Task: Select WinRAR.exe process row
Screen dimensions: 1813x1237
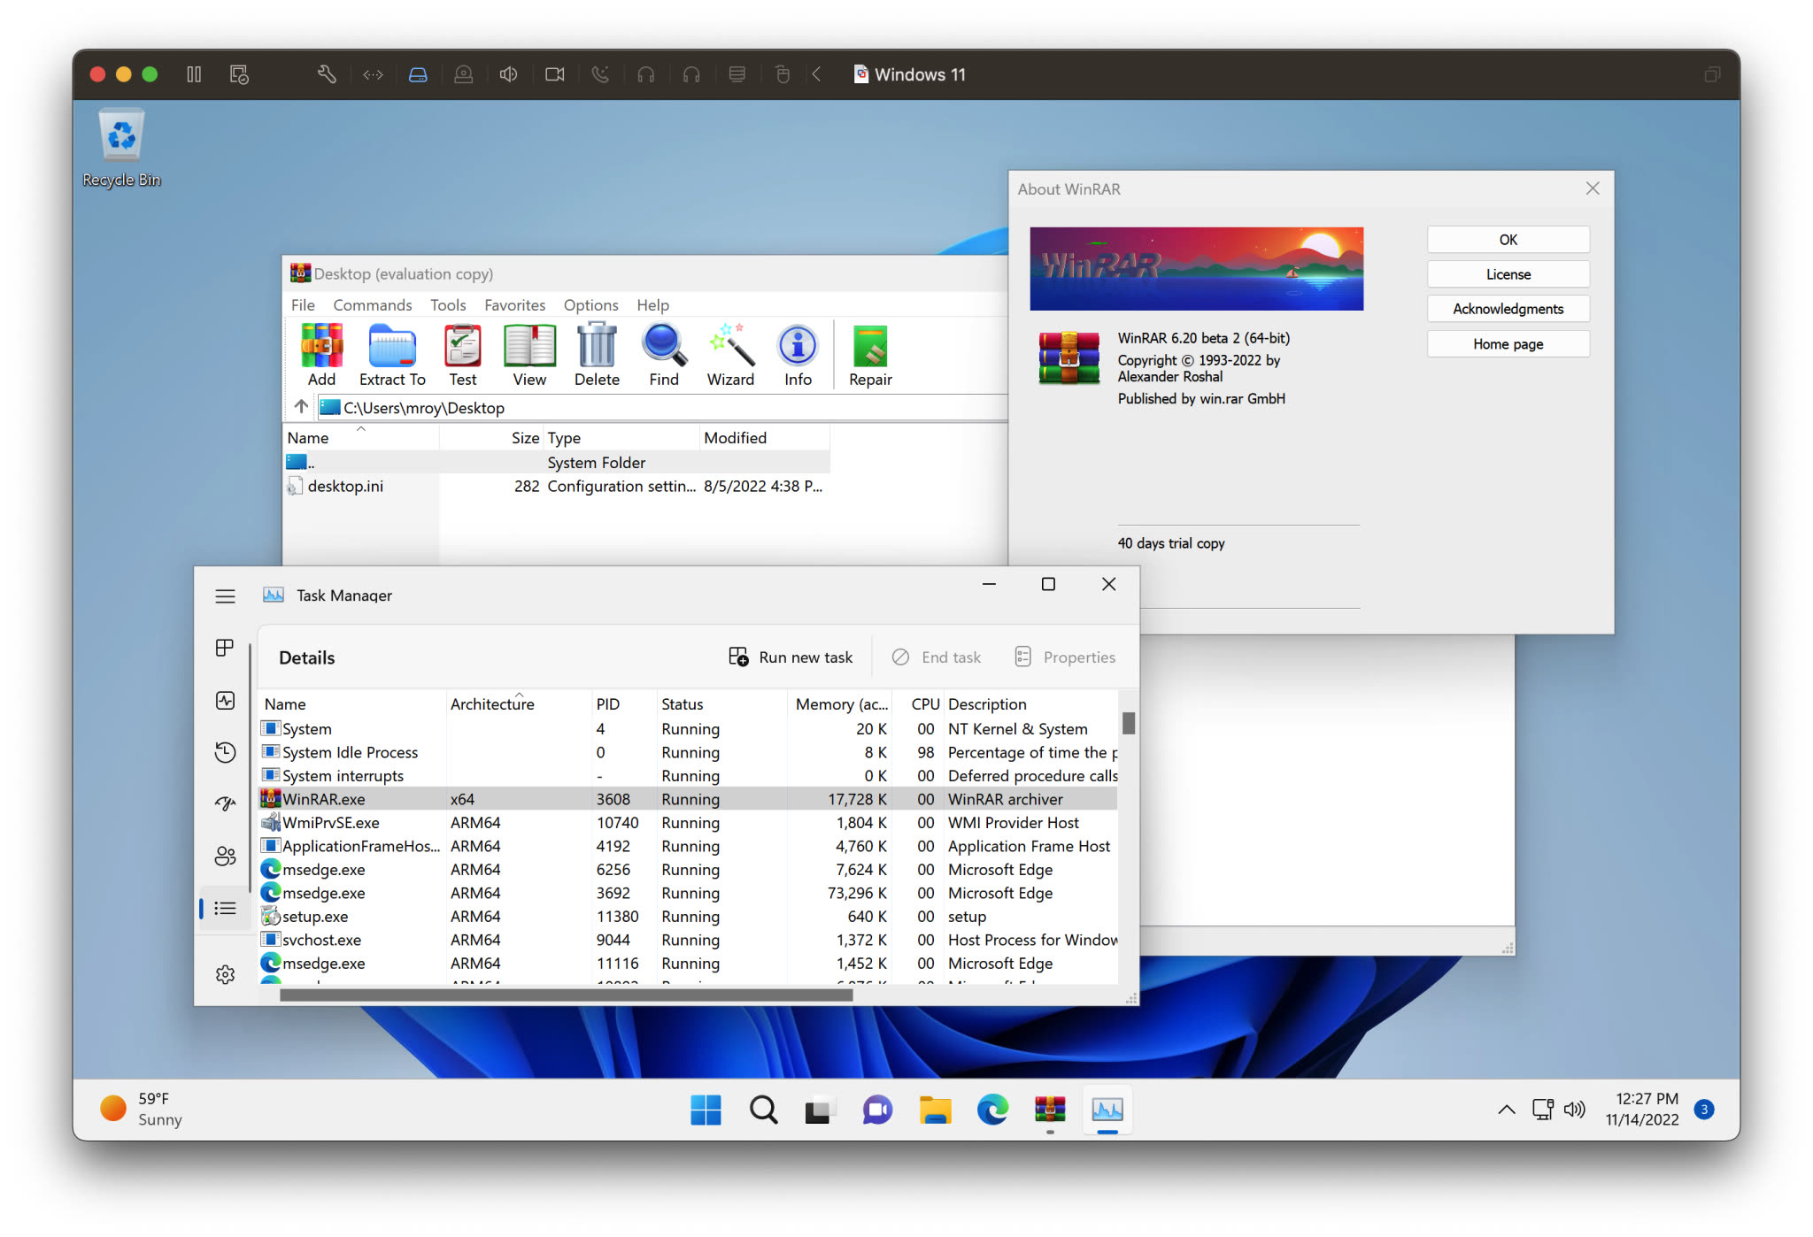Action: tap(688, 798)
